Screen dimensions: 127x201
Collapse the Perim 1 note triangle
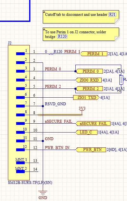tap(44, 29)
